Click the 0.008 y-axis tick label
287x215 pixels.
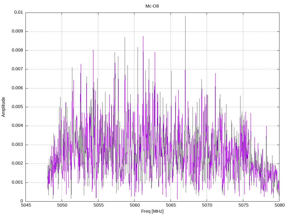tap(17, 50)
